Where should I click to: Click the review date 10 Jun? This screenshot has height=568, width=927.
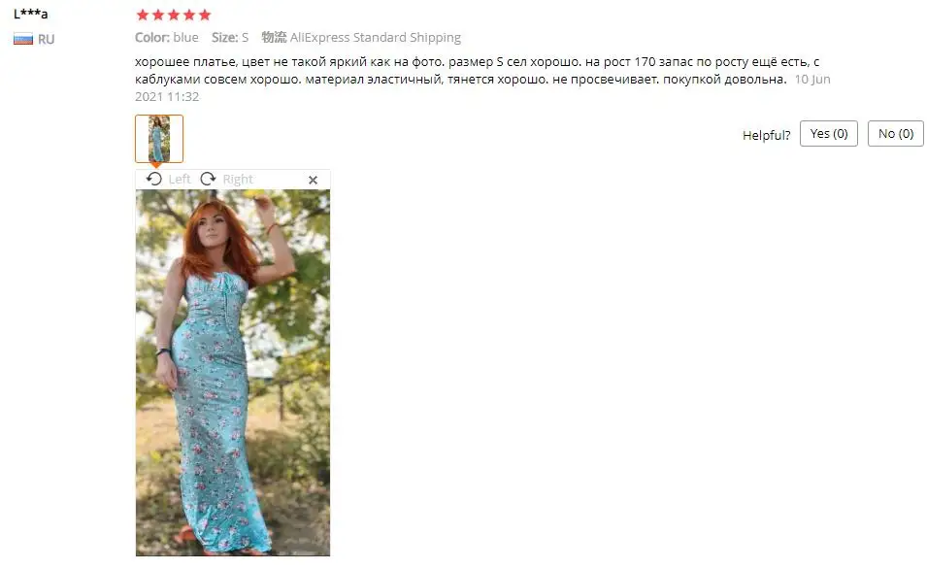click(812, 80)
